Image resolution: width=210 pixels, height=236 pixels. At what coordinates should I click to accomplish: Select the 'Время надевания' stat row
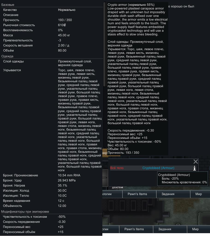point(52,201)
